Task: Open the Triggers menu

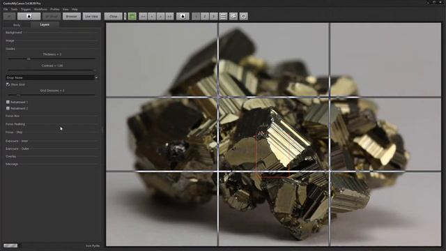Action: click(x=26, y=9)
